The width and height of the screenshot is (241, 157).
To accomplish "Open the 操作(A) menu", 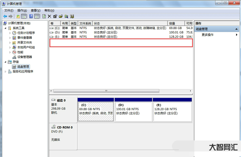I will 22,10.
